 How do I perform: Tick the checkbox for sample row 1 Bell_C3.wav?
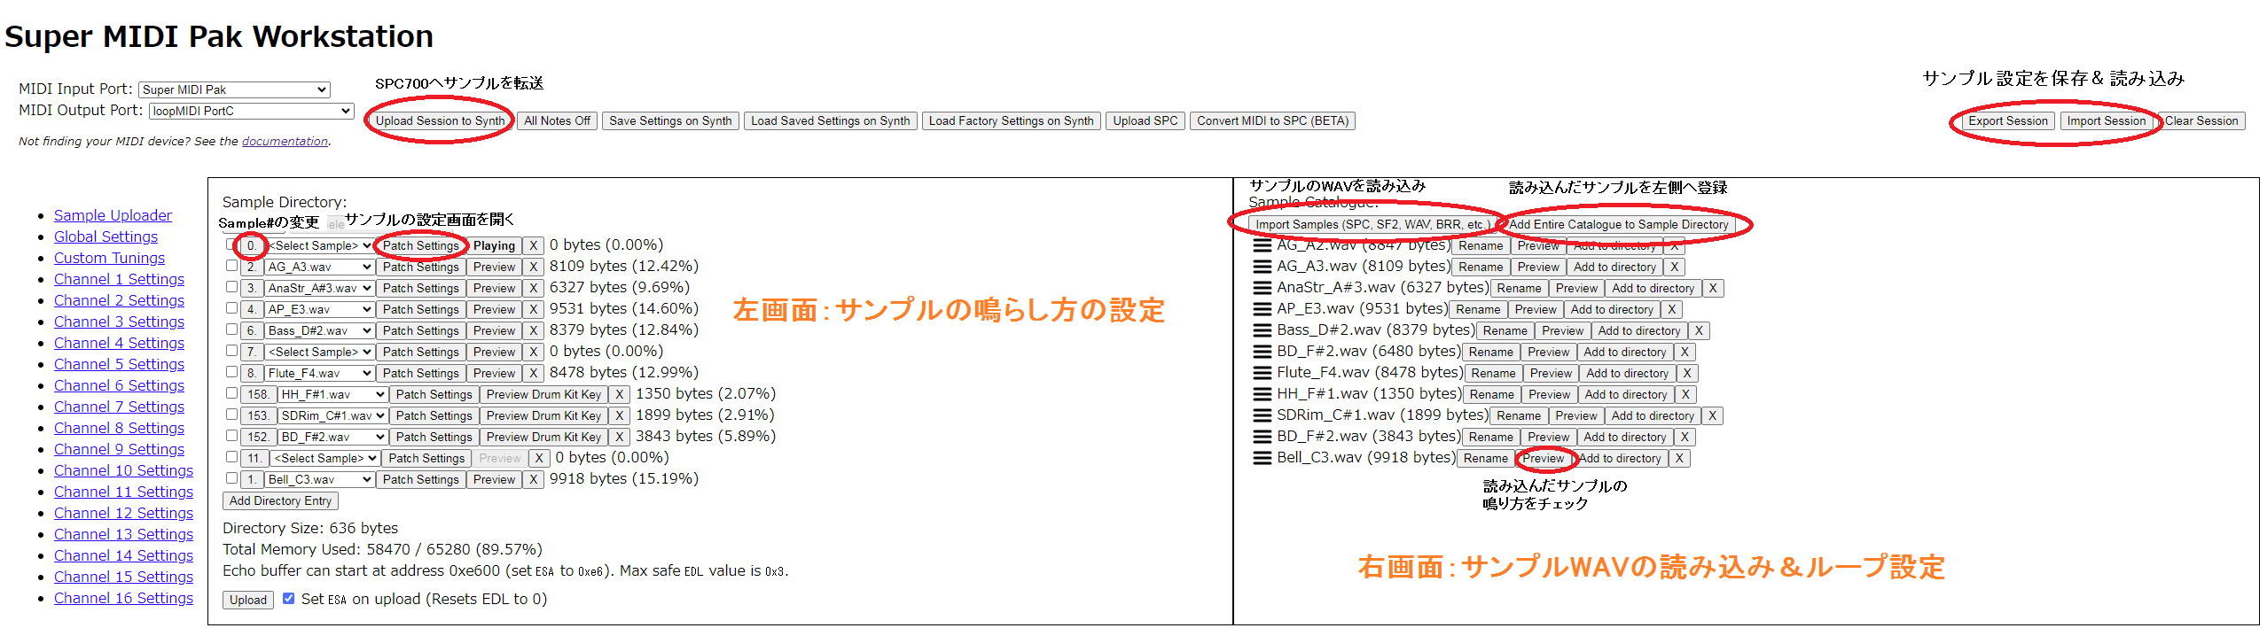click(231, 477)
